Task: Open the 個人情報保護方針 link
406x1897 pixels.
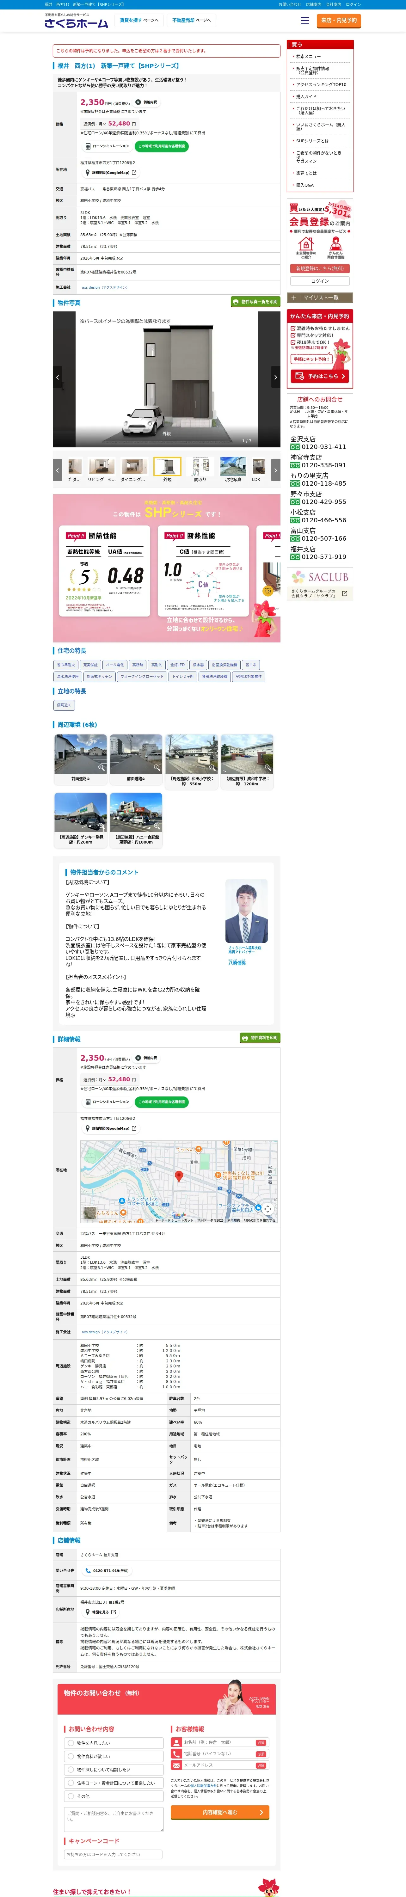Action: (203, 1786)
